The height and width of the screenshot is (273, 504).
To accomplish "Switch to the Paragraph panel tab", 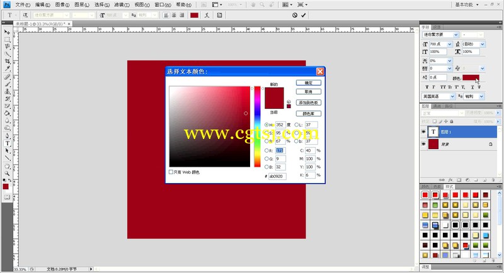I will tap(437, 27).
